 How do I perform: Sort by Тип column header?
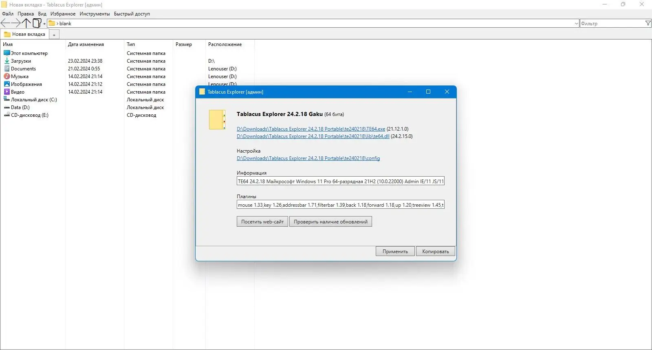(x=131, y=44)
